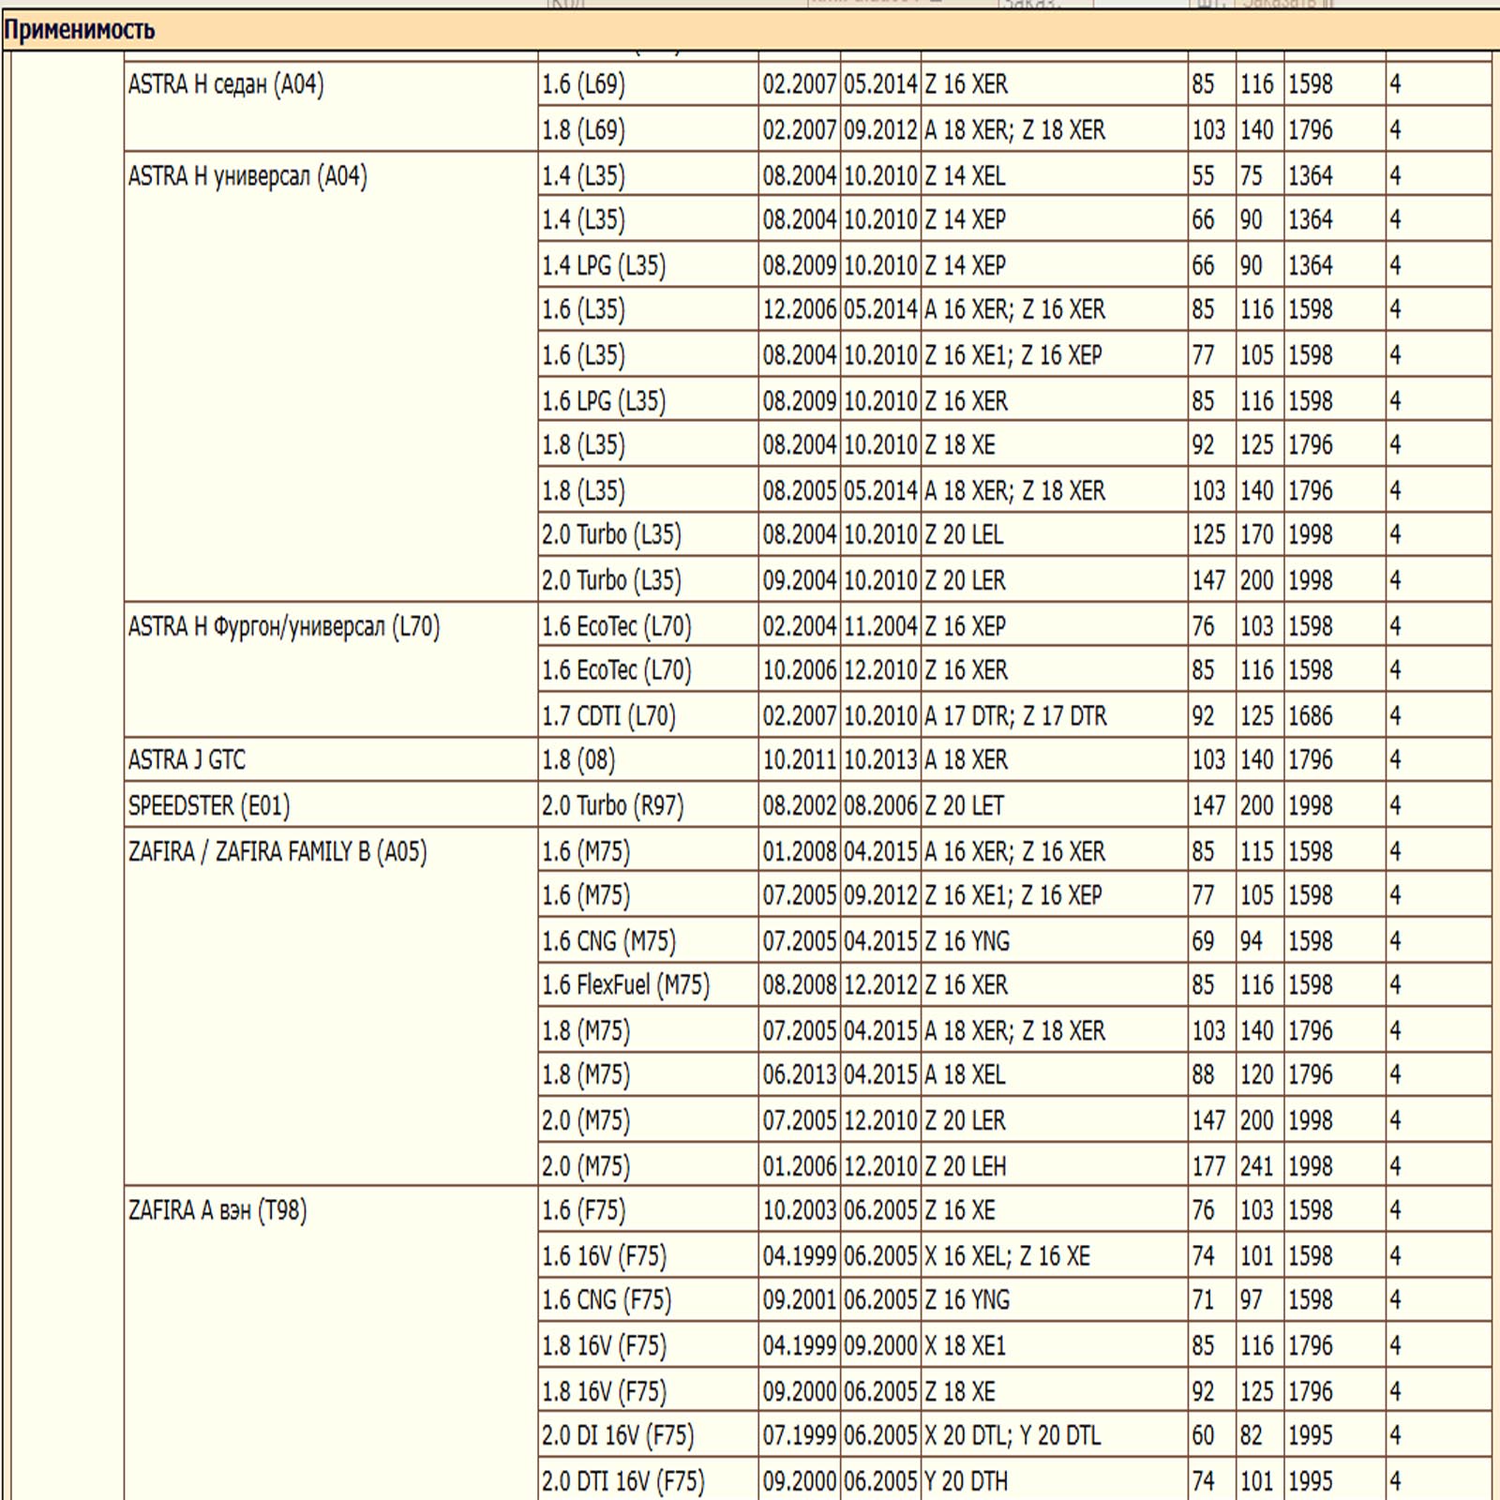Select the ASTRA H универсал (A04) model cell
The width and height of the screenshot is (1500, 1500).
click(247, 175)
